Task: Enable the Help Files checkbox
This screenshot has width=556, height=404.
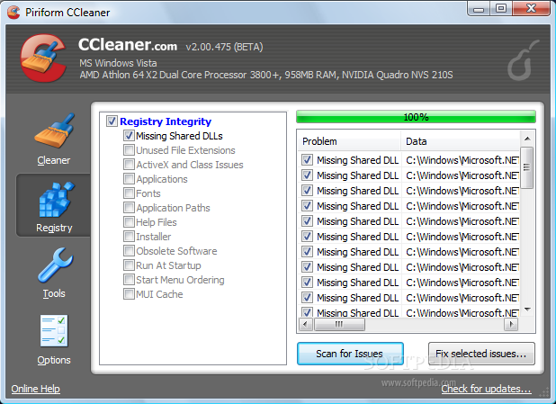Action: [129, 222]
